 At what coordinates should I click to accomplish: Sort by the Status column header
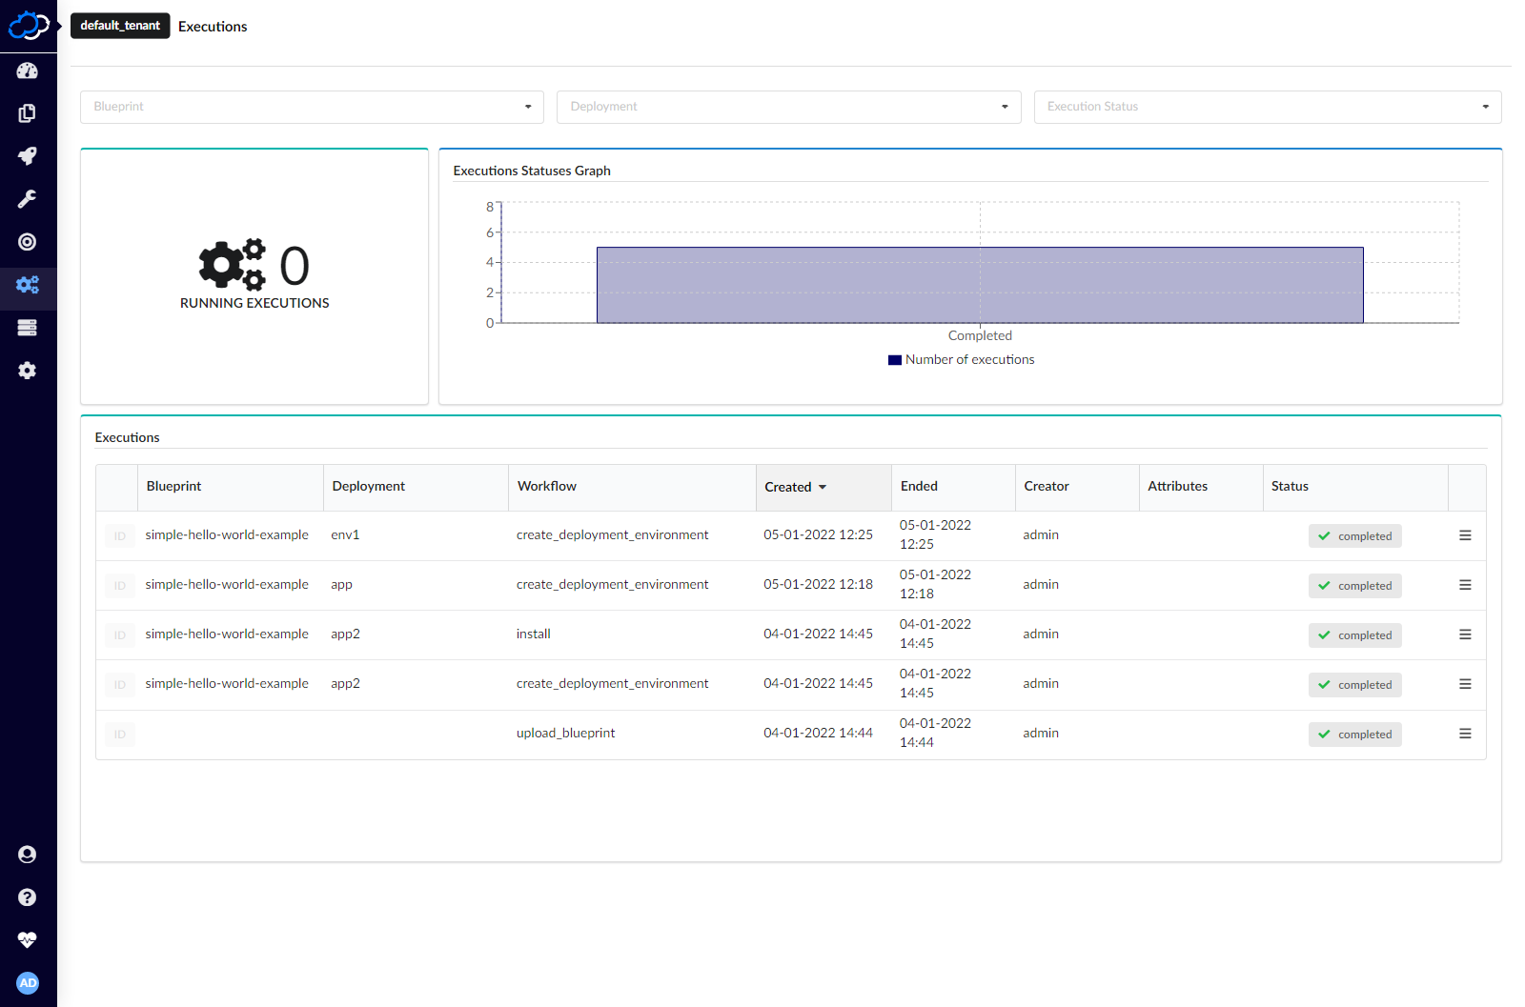pos(1355,487)
